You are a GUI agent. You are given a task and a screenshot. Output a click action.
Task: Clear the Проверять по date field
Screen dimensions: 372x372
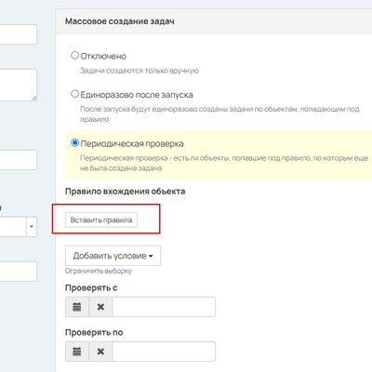coord(100,352)
